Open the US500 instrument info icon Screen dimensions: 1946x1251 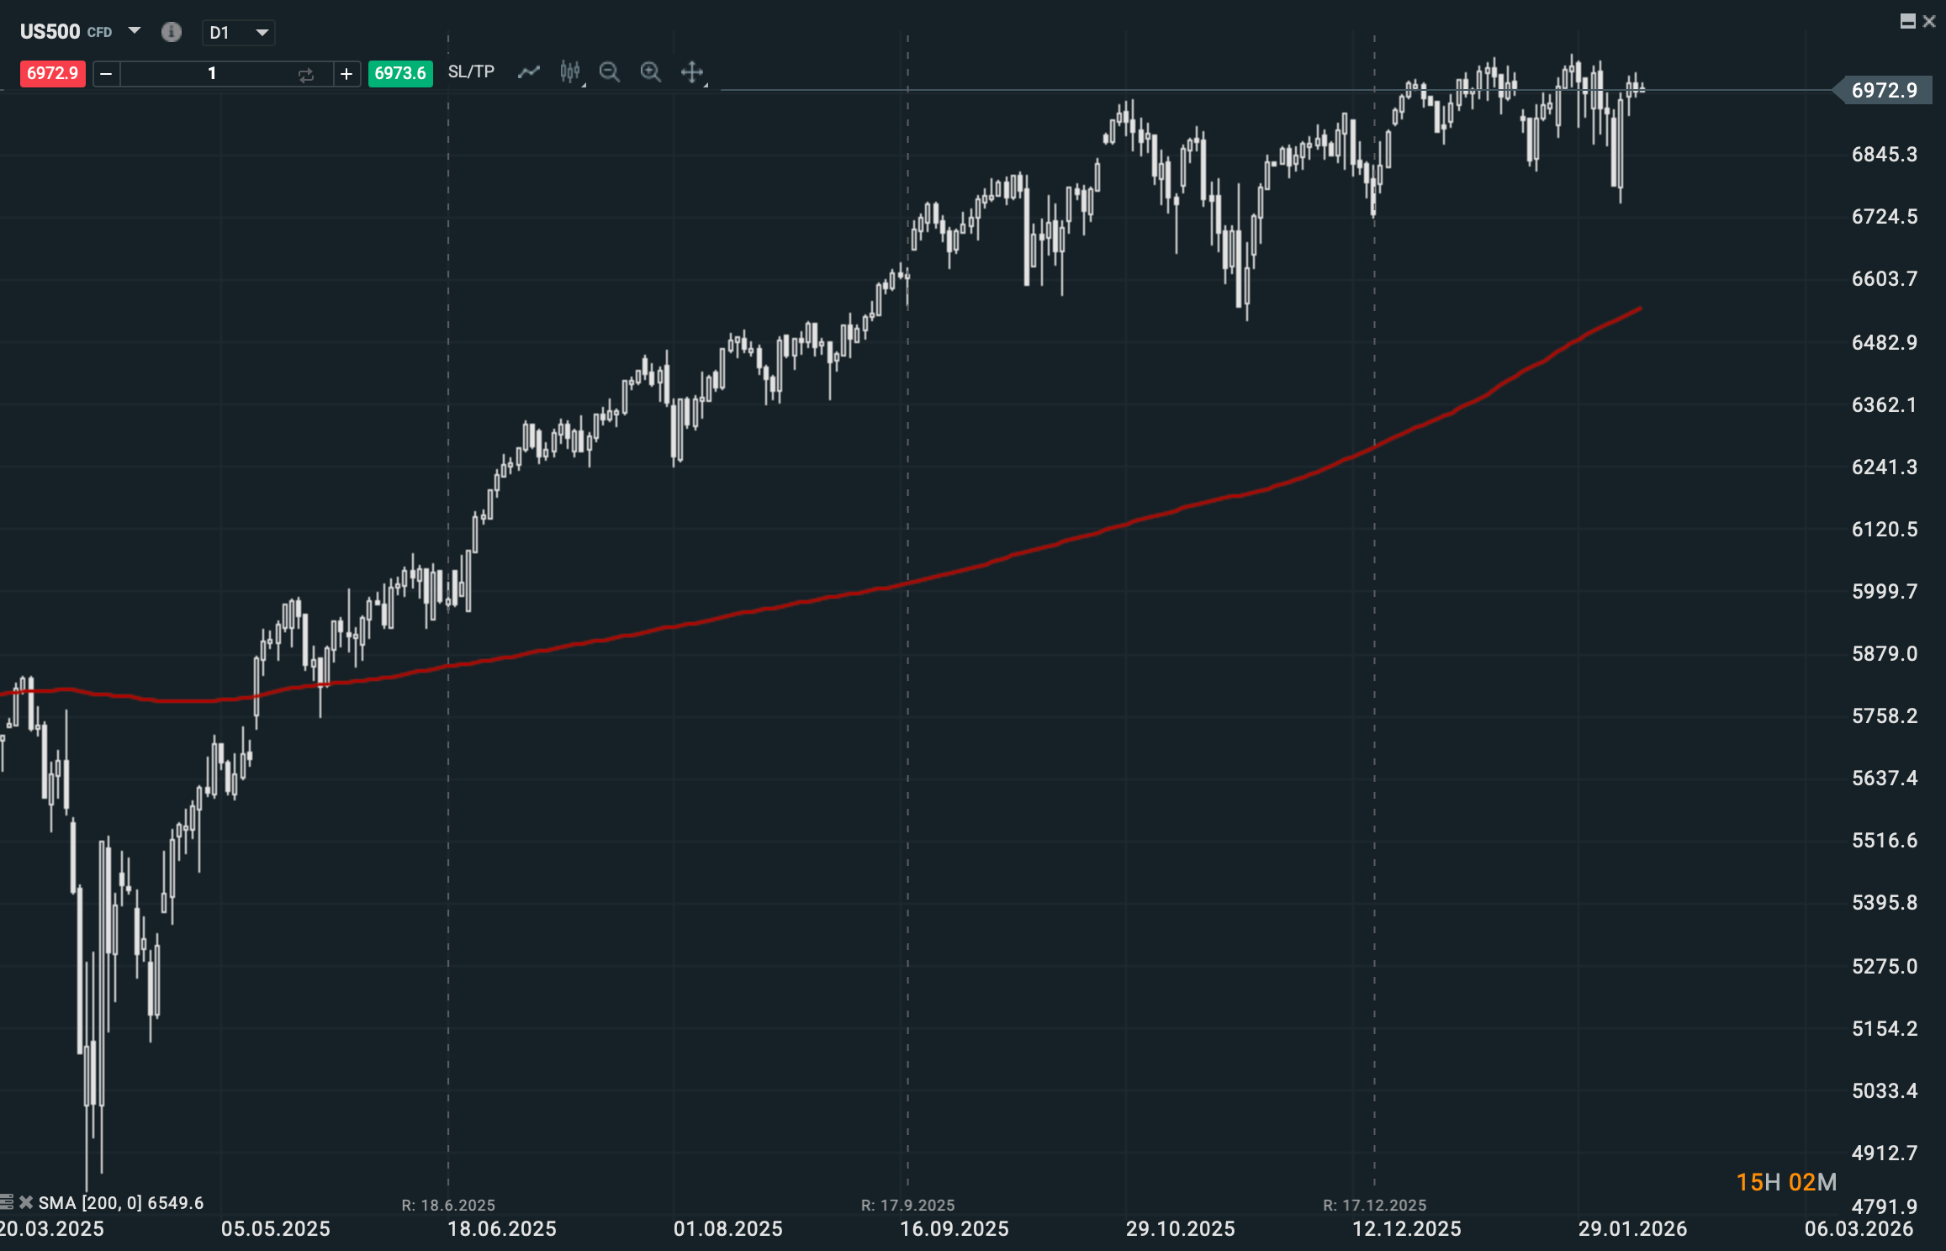tap(172, 32)
